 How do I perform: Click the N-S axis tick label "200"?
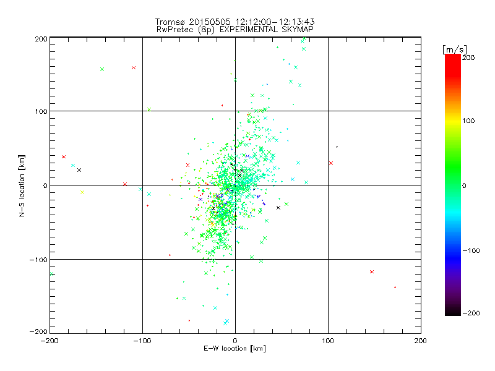tap(41, 39)
